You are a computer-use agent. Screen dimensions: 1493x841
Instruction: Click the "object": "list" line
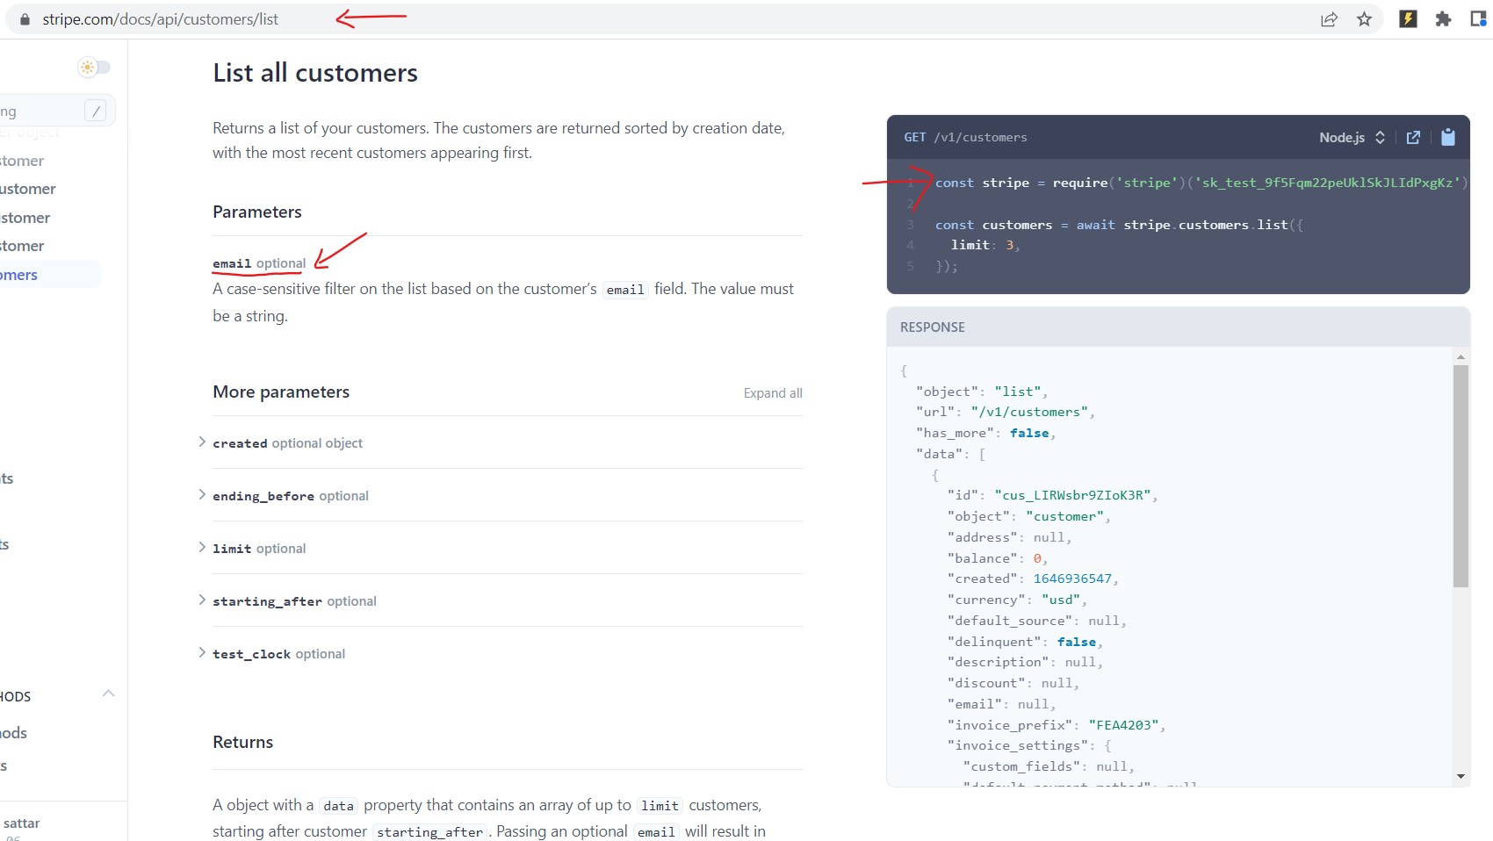pyautogui.click(x=982, y=392)
